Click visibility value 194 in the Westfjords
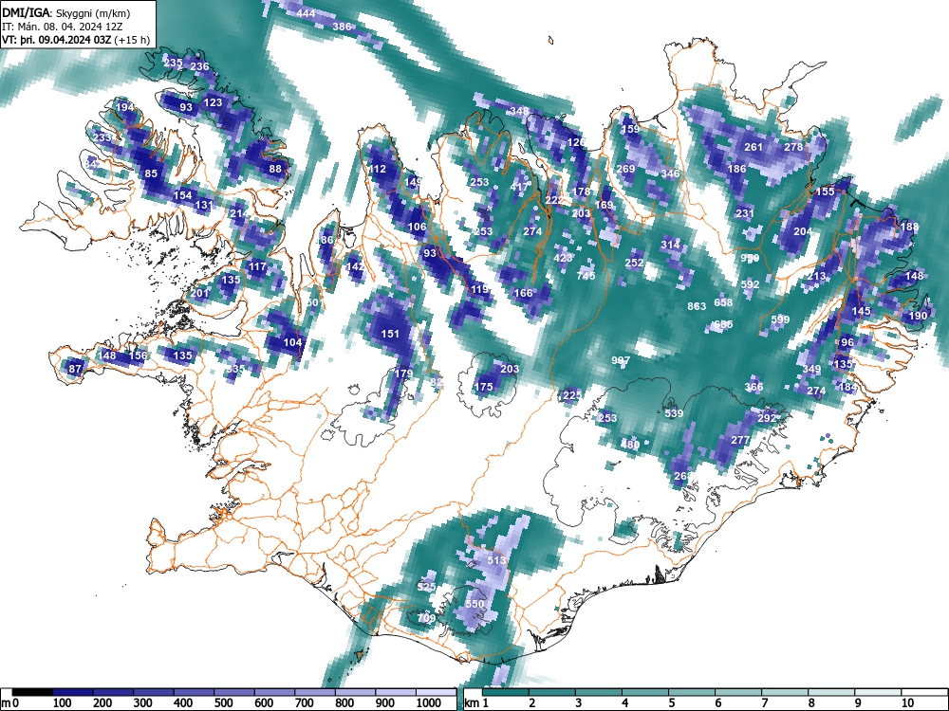 pyautogui.click(x=124, y=107)
